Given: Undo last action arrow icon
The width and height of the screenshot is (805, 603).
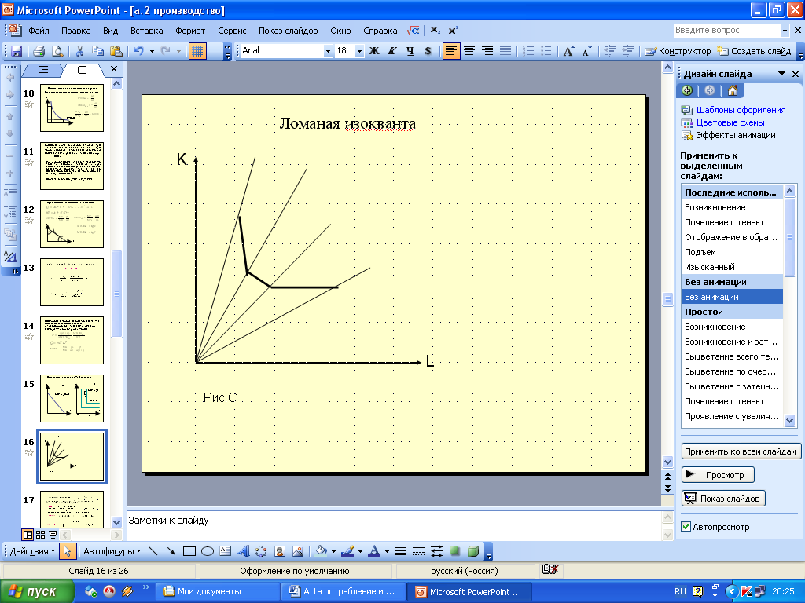Looking at the screenshot, I should 138,51.
